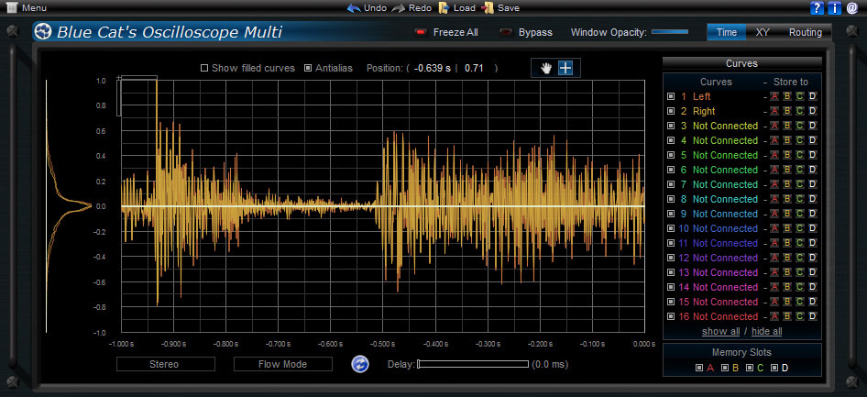This screenshot has width=867, height=397.
Task: Open the Flow Mode selector
Action: (x=282, y=364)
